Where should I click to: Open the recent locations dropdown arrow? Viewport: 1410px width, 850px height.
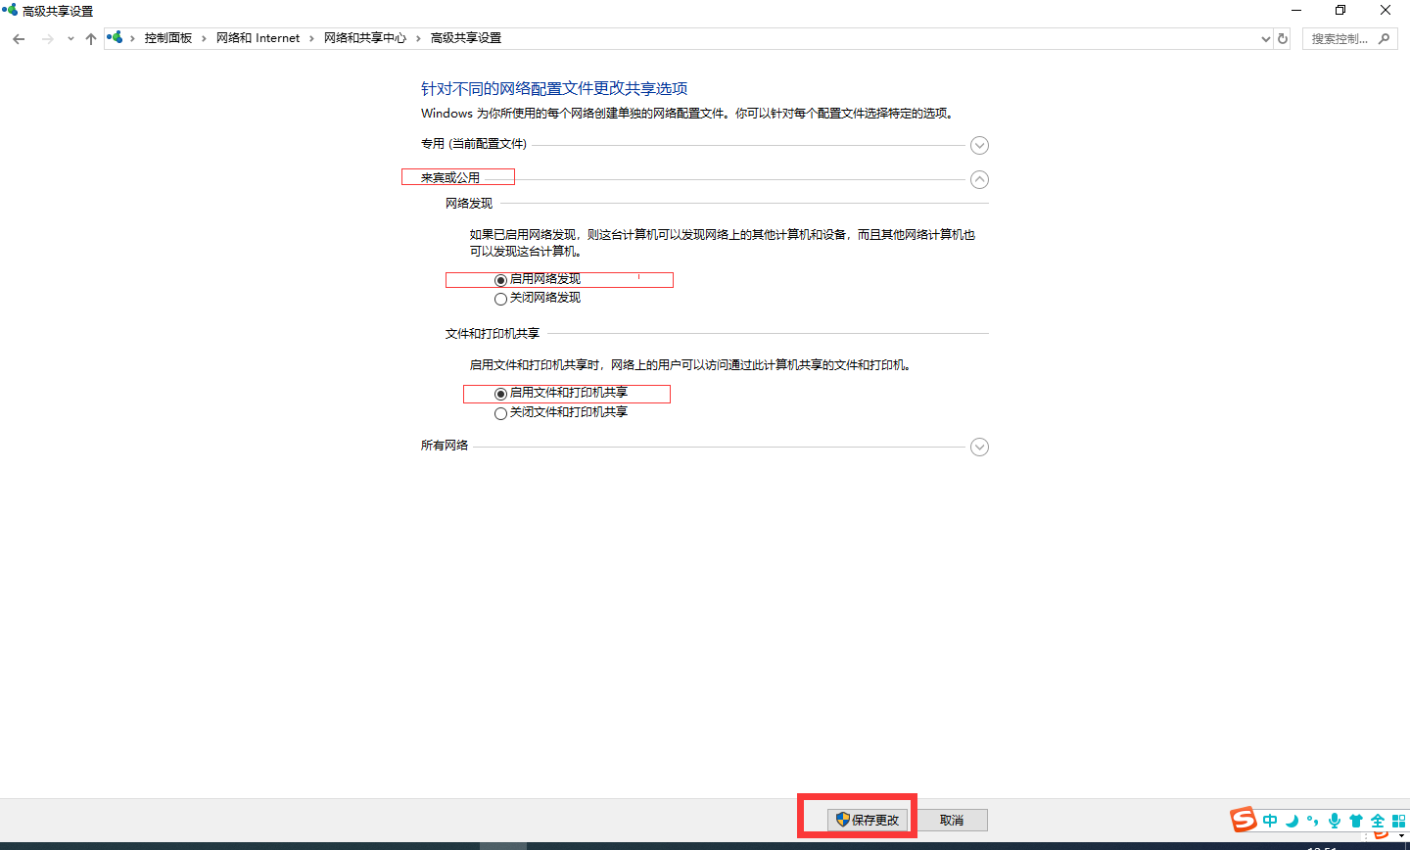pyautogui.click(x=70, y=39)
